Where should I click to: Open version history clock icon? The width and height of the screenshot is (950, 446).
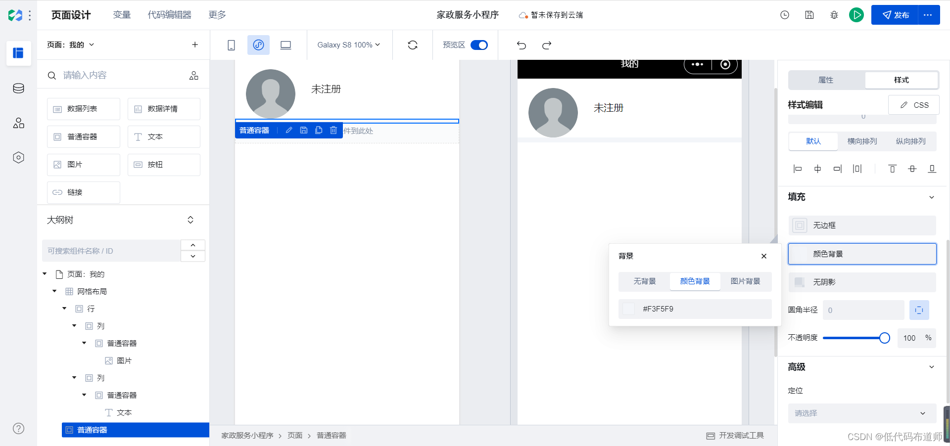coord(785,15)
